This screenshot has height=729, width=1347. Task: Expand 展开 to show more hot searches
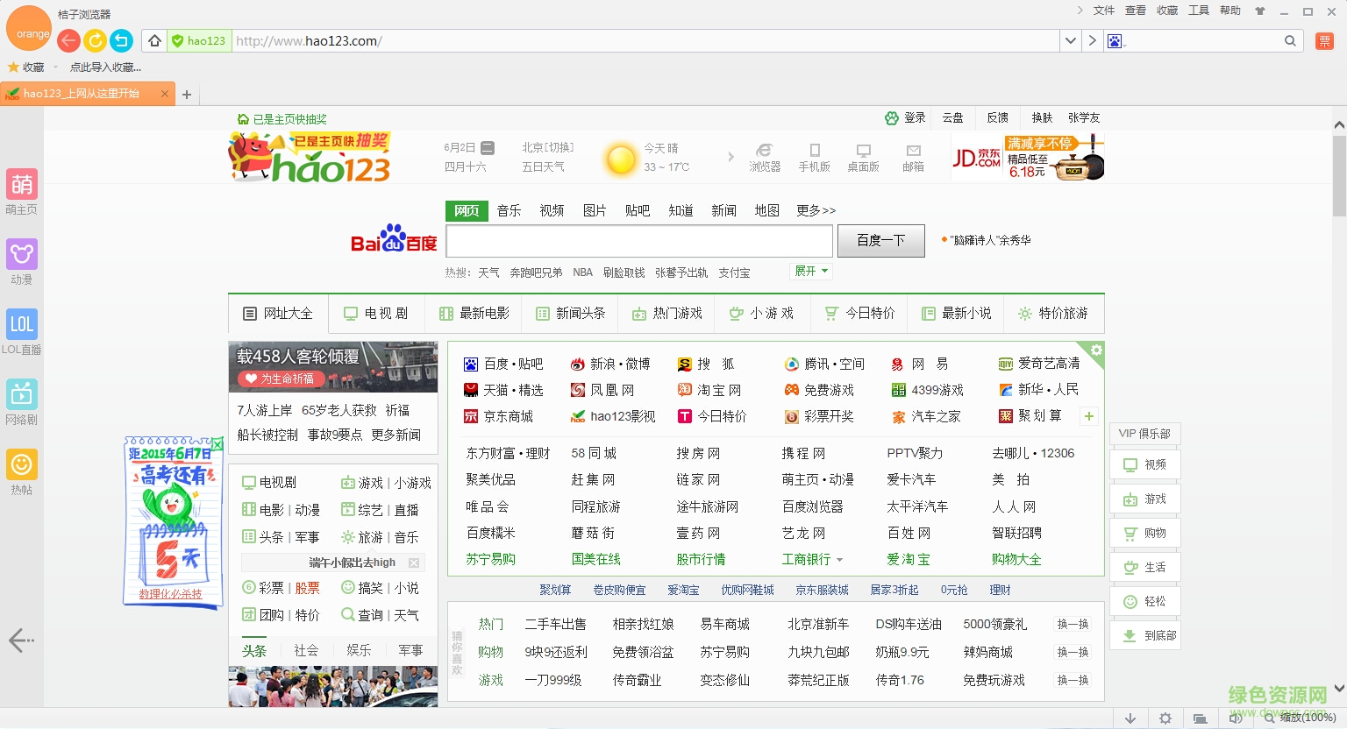[809, 272]
